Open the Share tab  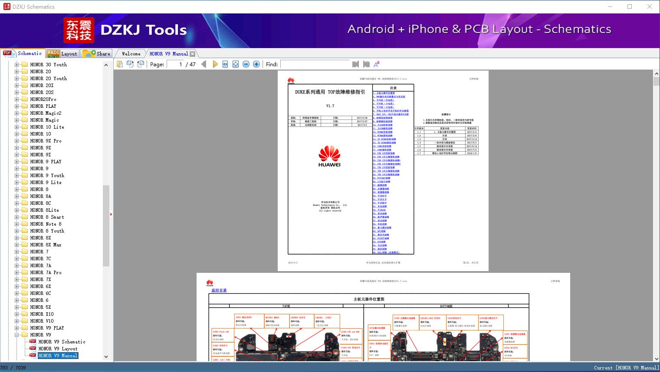[x=96, y=54]
